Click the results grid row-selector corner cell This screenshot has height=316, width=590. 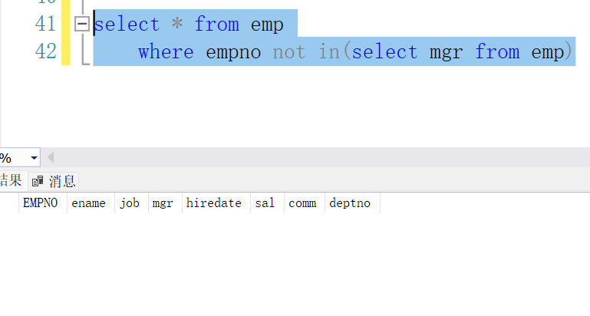click(x=9, y=203)
